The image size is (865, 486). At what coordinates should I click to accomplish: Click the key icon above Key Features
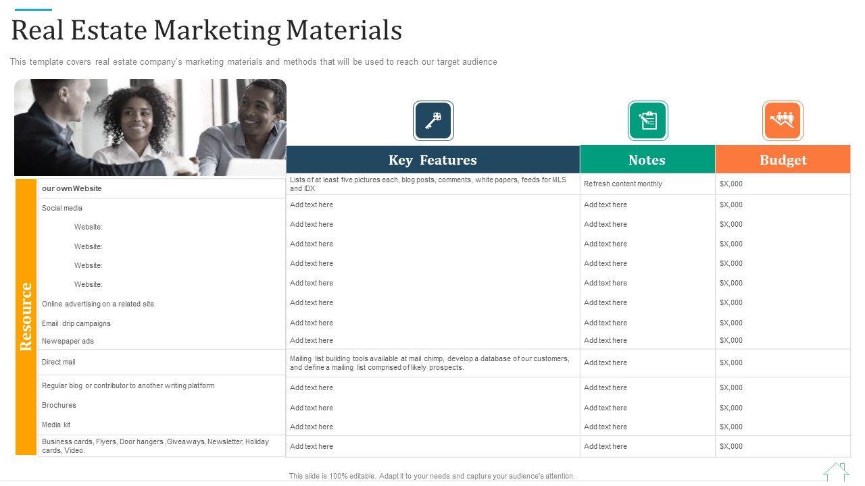[x=433, y=121]
